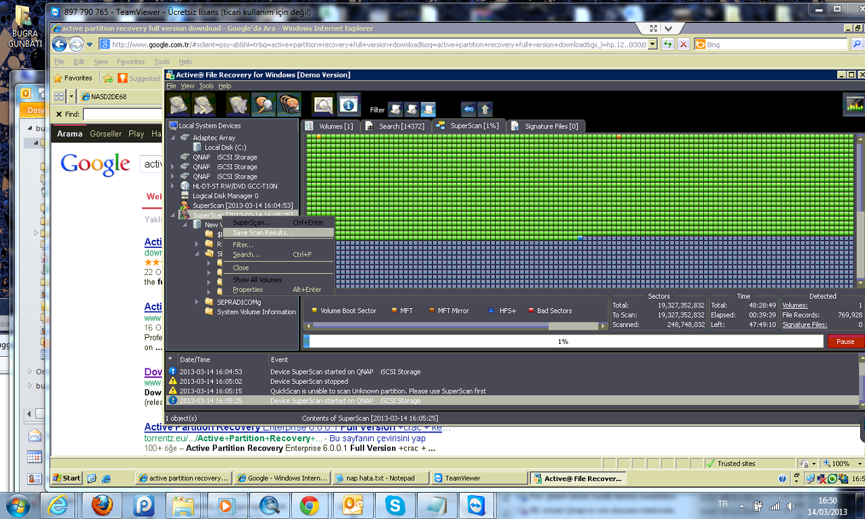Click Internet Explorer stop (red X) button

pos(683,45)
